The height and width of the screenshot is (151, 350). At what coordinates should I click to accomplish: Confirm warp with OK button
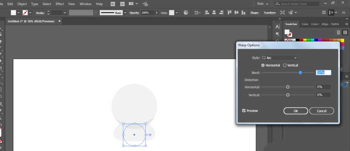click(x=296, y=111)
